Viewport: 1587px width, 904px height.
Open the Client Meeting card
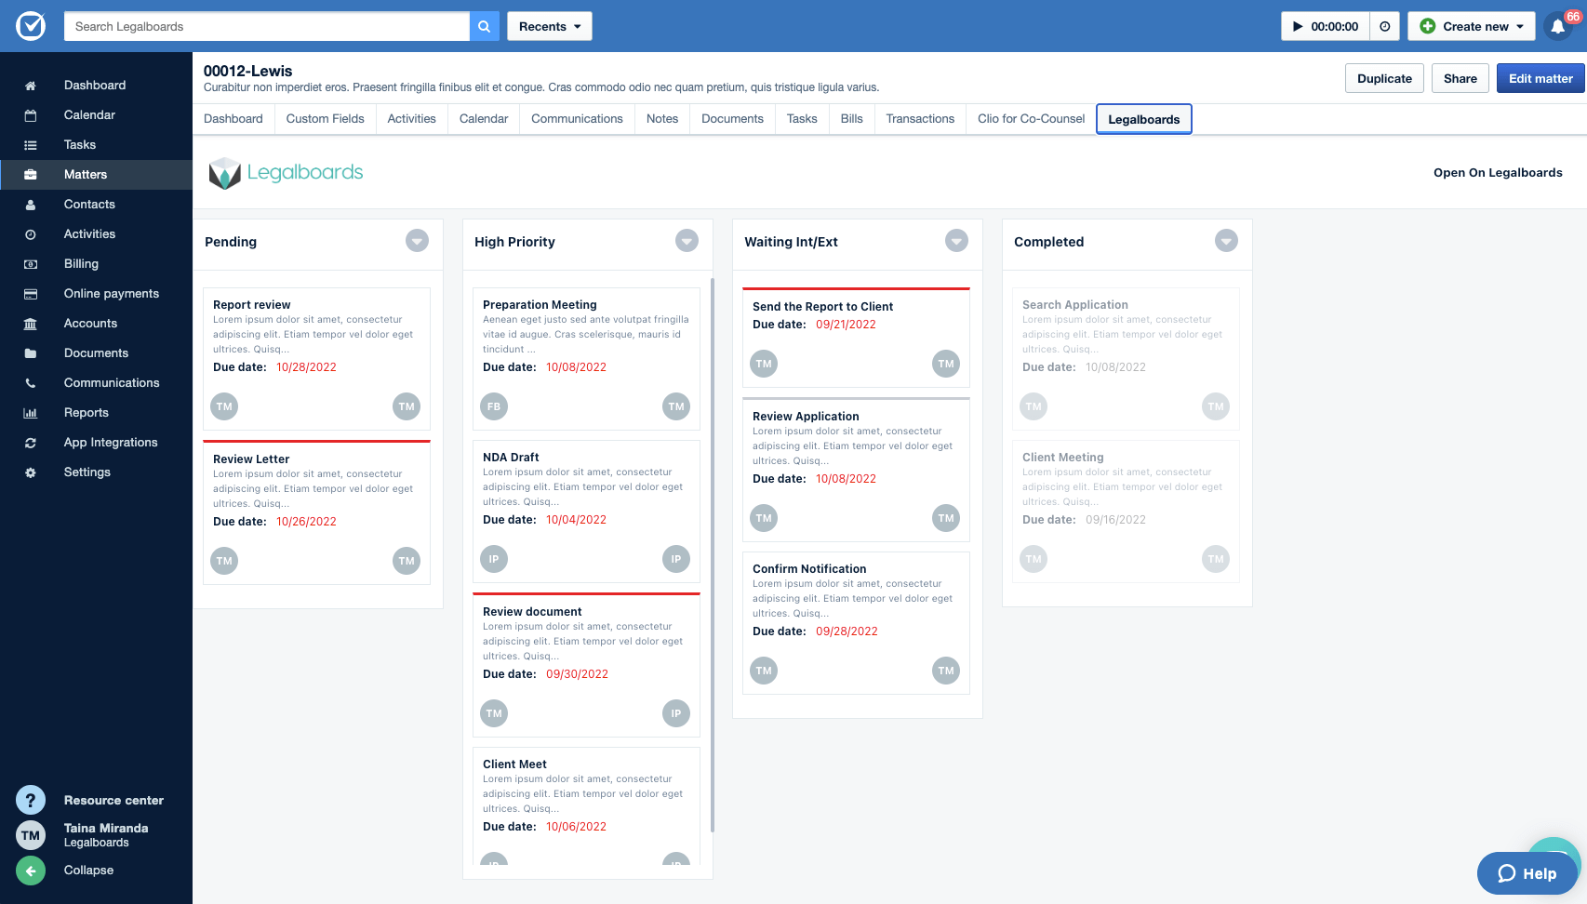(1126, 512)
